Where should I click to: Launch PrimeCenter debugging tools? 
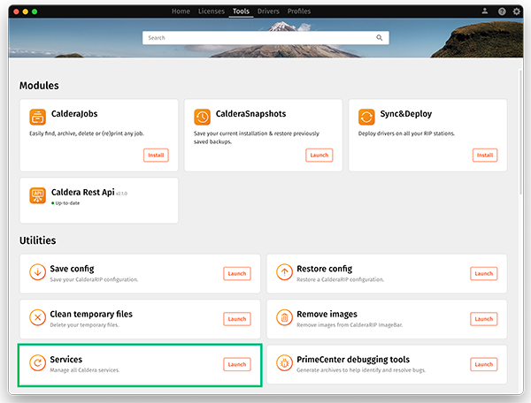pos(484,364)
